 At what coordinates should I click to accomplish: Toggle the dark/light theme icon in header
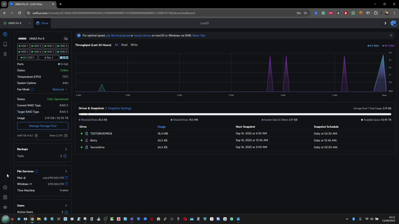tap(385, 23)
